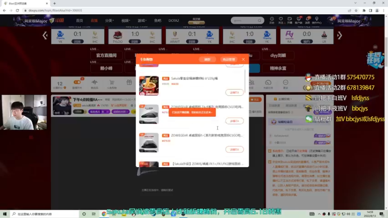This screenshot has height=218, width=388.
Task: Open the Windows notification center
Action: click(382, 214)
